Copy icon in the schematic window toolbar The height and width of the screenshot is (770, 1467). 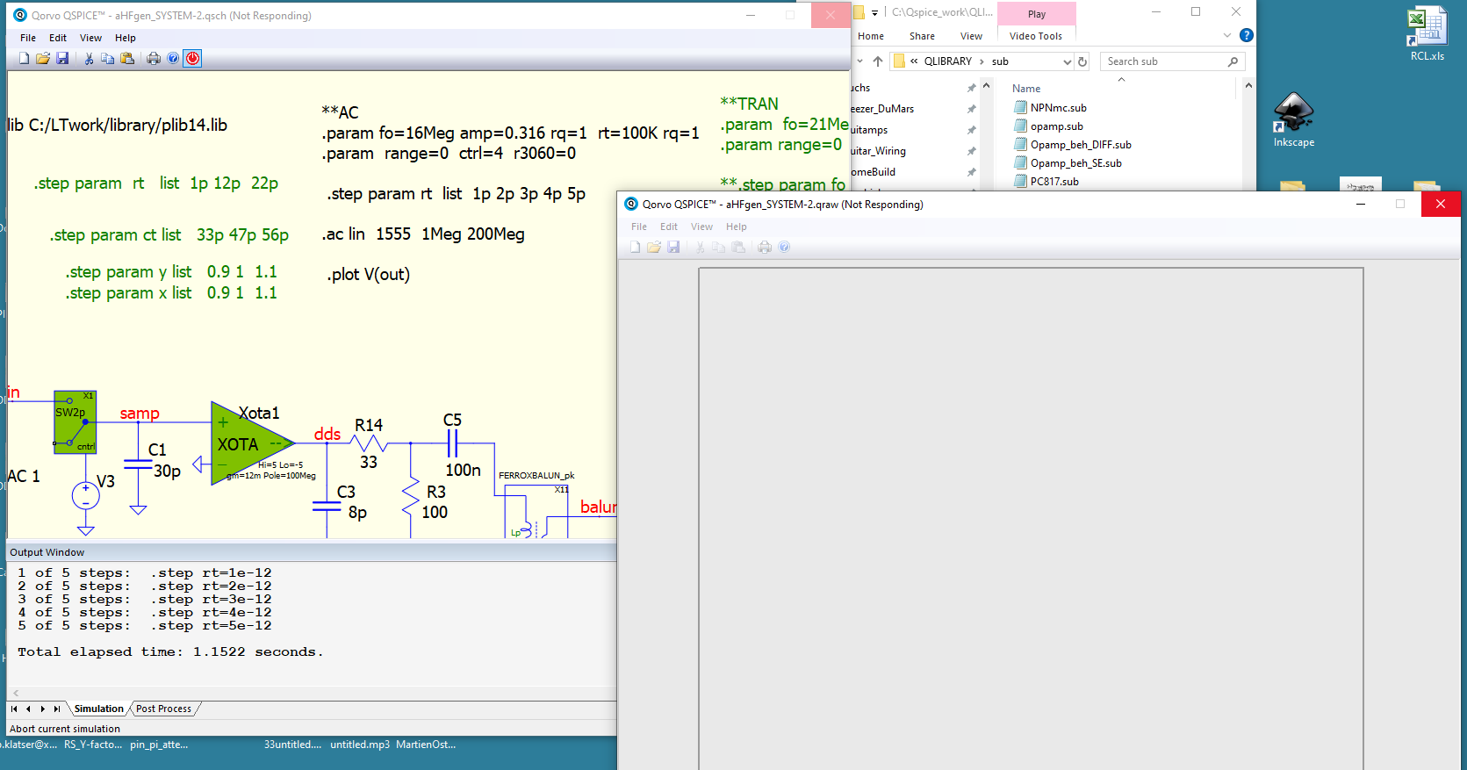pyautogui.click(x=108, y=59)
